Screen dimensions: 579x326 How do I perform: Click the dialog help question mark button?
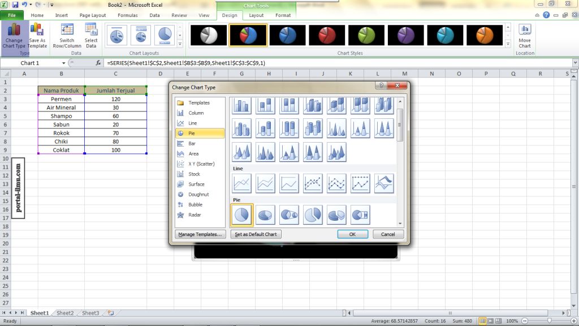point(381,85)
